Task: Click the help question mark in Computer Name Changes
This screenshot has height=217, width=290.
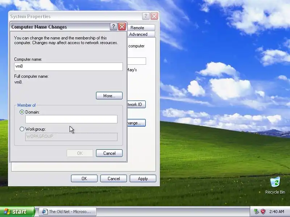Action: [113, 27]
